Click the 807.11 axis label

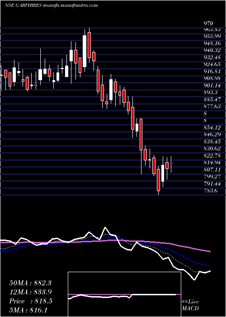pos(212,170)
